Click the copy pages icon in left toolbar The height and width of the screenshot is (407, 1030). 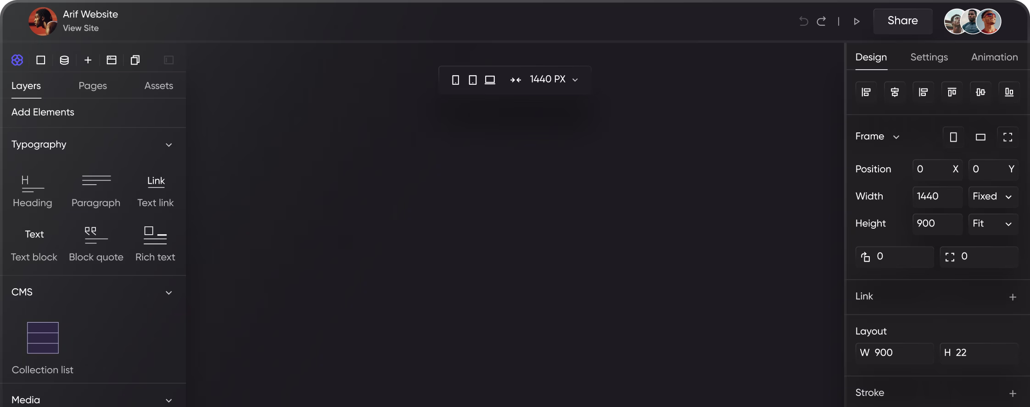click(135, 60)
